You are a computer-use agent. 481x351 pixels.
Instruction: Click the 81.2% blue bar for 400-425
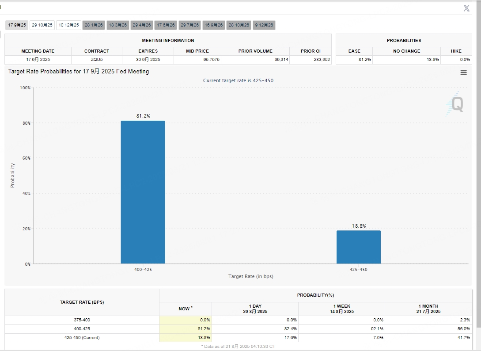(x=143, y=192)
